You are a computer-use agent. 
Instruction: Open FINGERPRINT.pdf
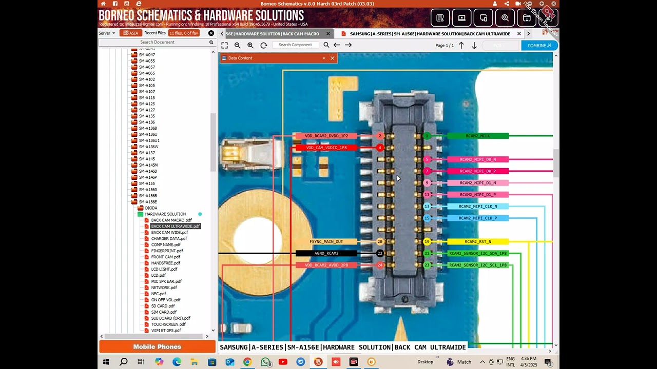167,251
